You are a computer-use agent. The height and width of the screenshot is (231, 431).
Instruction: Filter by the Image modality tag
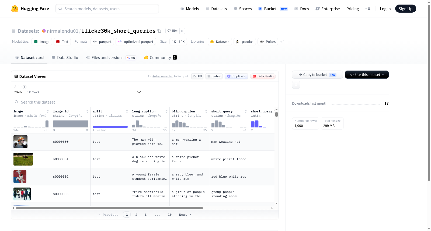coord(42,42)
